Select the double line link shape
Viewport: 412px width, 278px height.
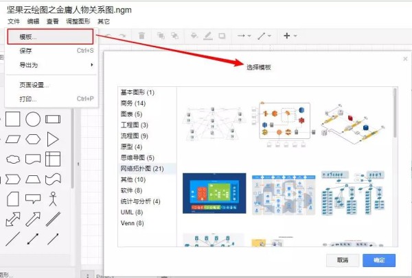point(53,219)
